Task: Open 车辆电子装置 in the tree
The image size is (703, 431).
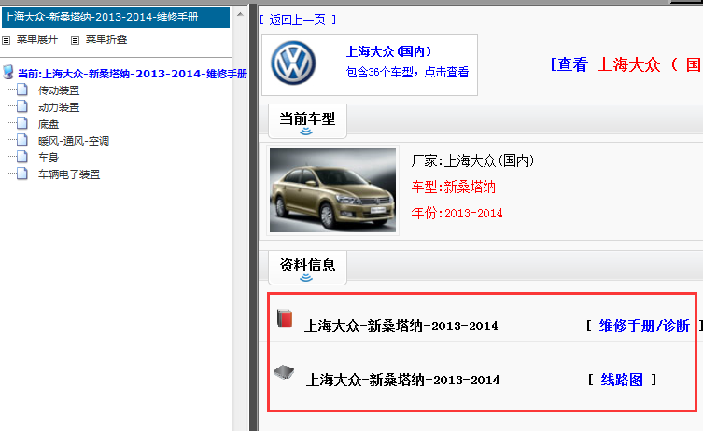Action: pyautogui.click(x=69, y=174)
